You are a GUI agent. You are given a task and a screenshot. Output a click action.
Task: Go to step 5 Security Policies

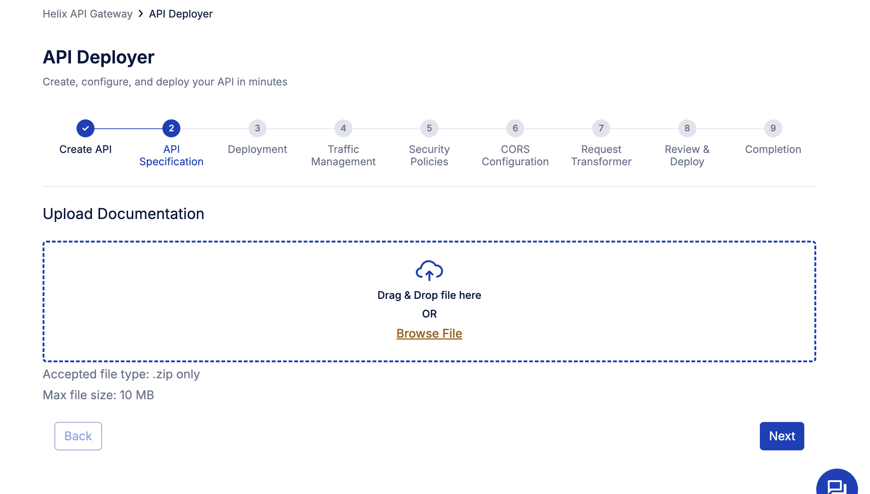point(429,128)
